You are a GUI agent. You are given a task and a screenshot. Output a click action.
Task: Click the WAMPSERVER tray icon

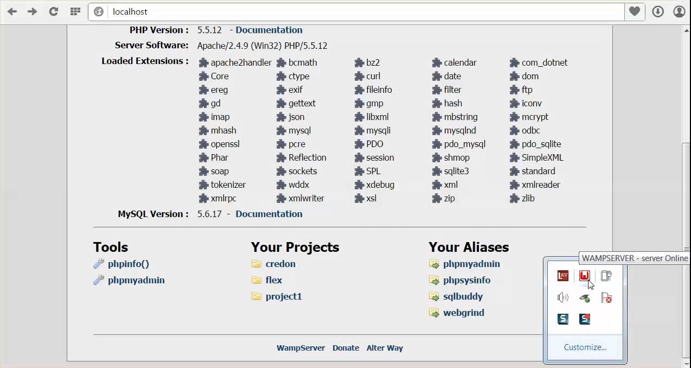(584, 276)
